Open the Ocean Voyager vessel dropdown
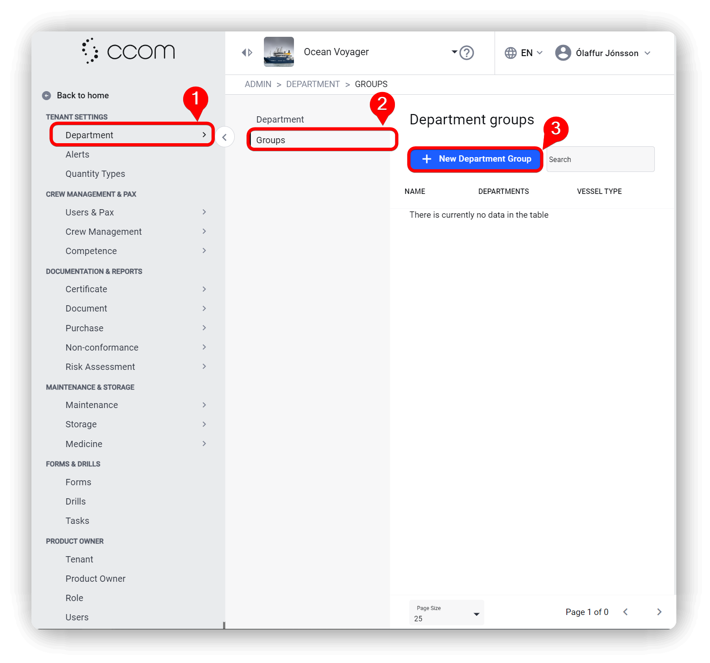710x663 pixels. [454, 52]
